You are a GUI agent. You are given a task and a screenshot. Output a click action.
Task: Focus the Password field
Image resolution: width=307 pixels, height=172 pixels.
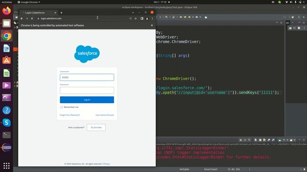click(x=87, y=90)
